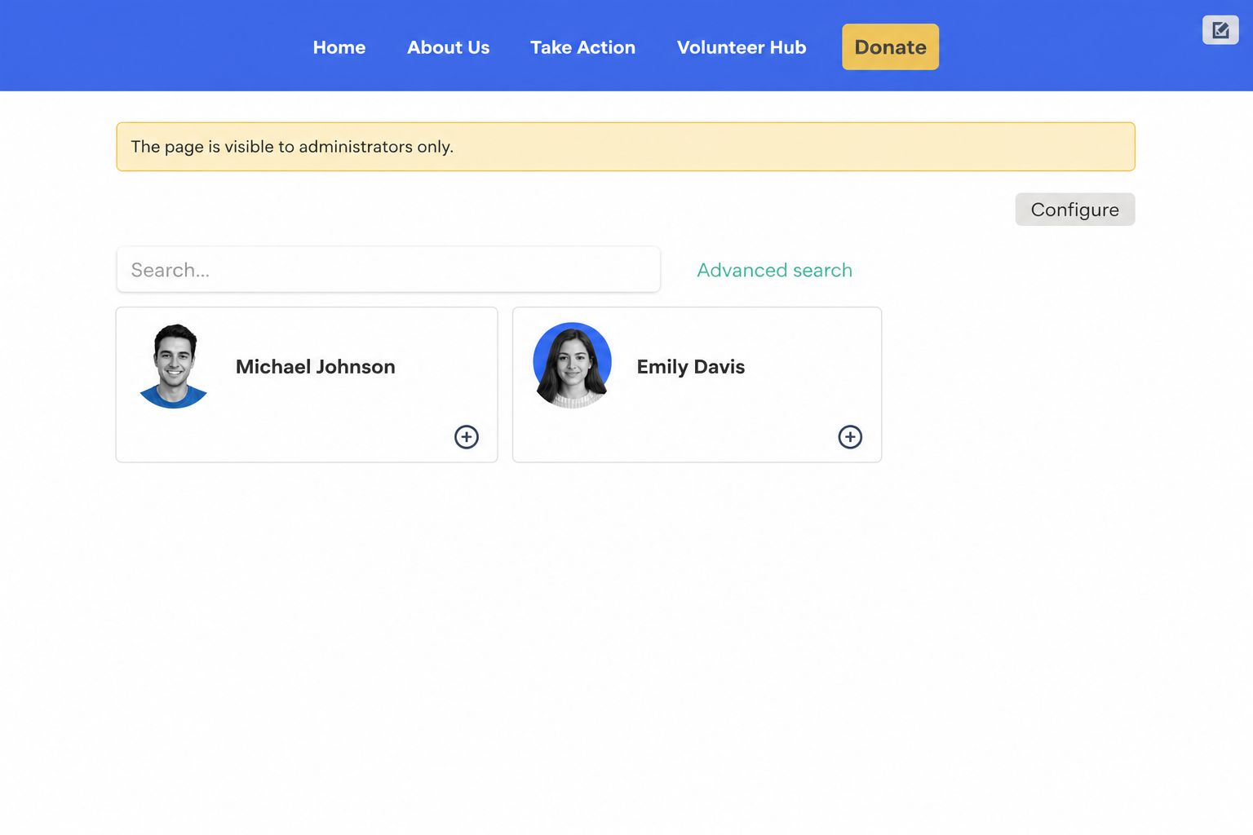Open the Configure settings button

(1074, 210)
